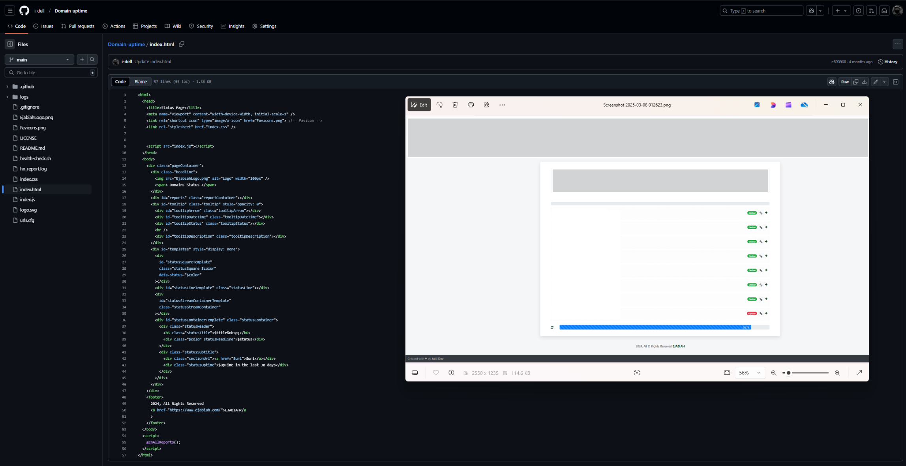Select the Rotate image icon
Image resolution: width=906 pixels, height=466 pixels.
pyautogui.click(x=439, y=105)
